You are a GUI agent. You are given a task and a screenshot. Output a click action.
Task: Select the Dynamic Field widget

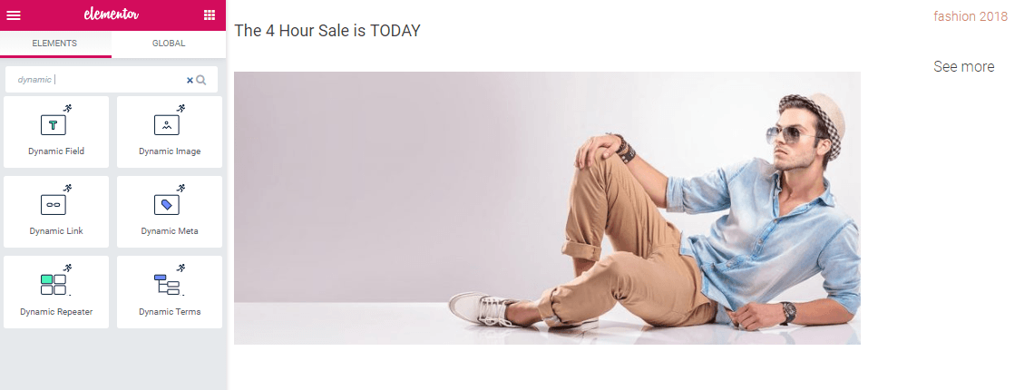pyautogui.click(x=56, y=132)
